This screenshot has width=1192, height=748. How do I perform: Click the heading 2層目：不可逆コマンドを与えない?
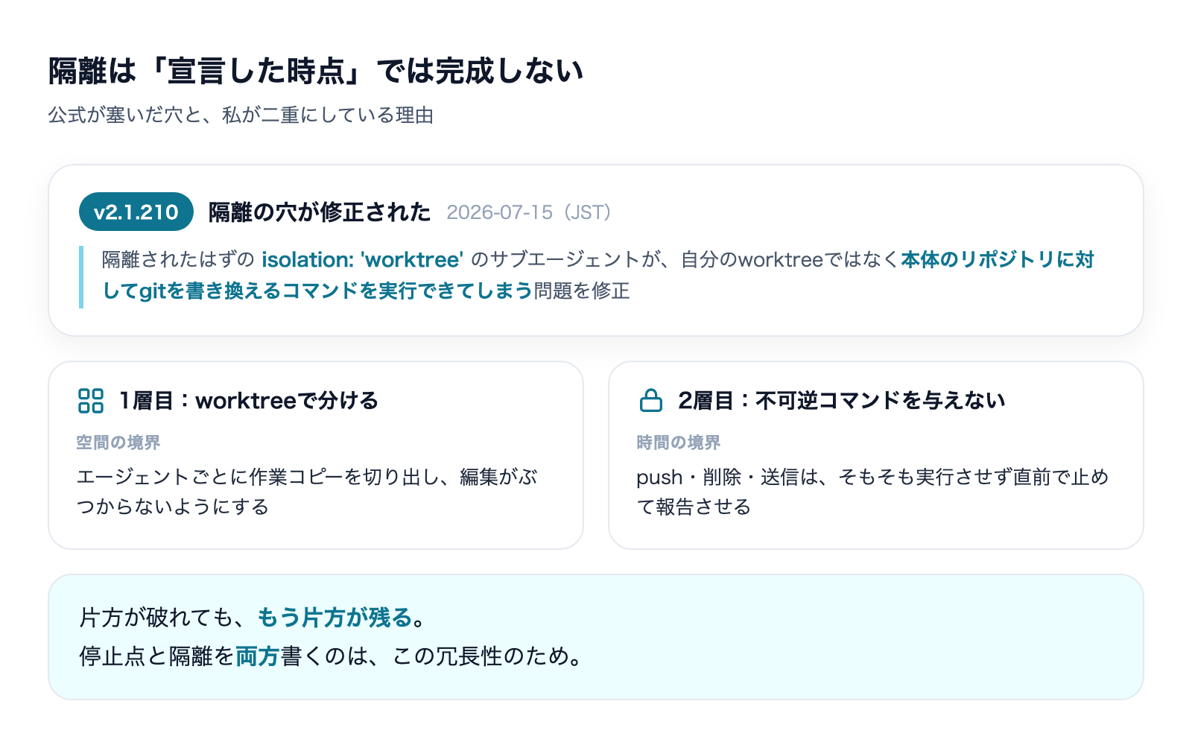[x=842, y=401]
